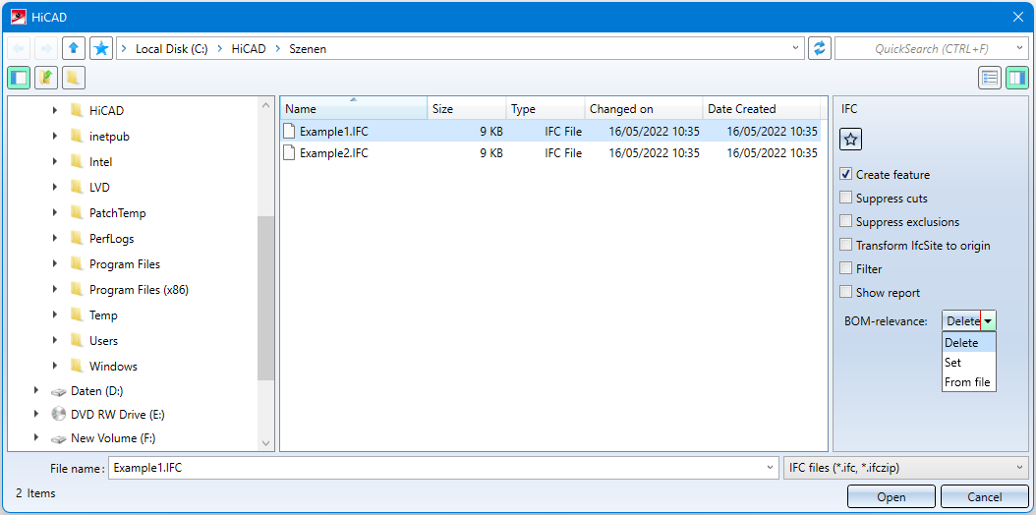This screenshot has height=515, width=1036.
Task: Choose Set in BOM-relevance list
Action: tap(968, 363)
